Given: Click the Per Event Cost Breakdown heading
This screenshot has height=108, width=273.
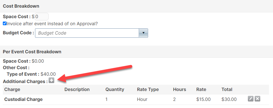Looking at the screenshot, I should click(x=32, y=52).
